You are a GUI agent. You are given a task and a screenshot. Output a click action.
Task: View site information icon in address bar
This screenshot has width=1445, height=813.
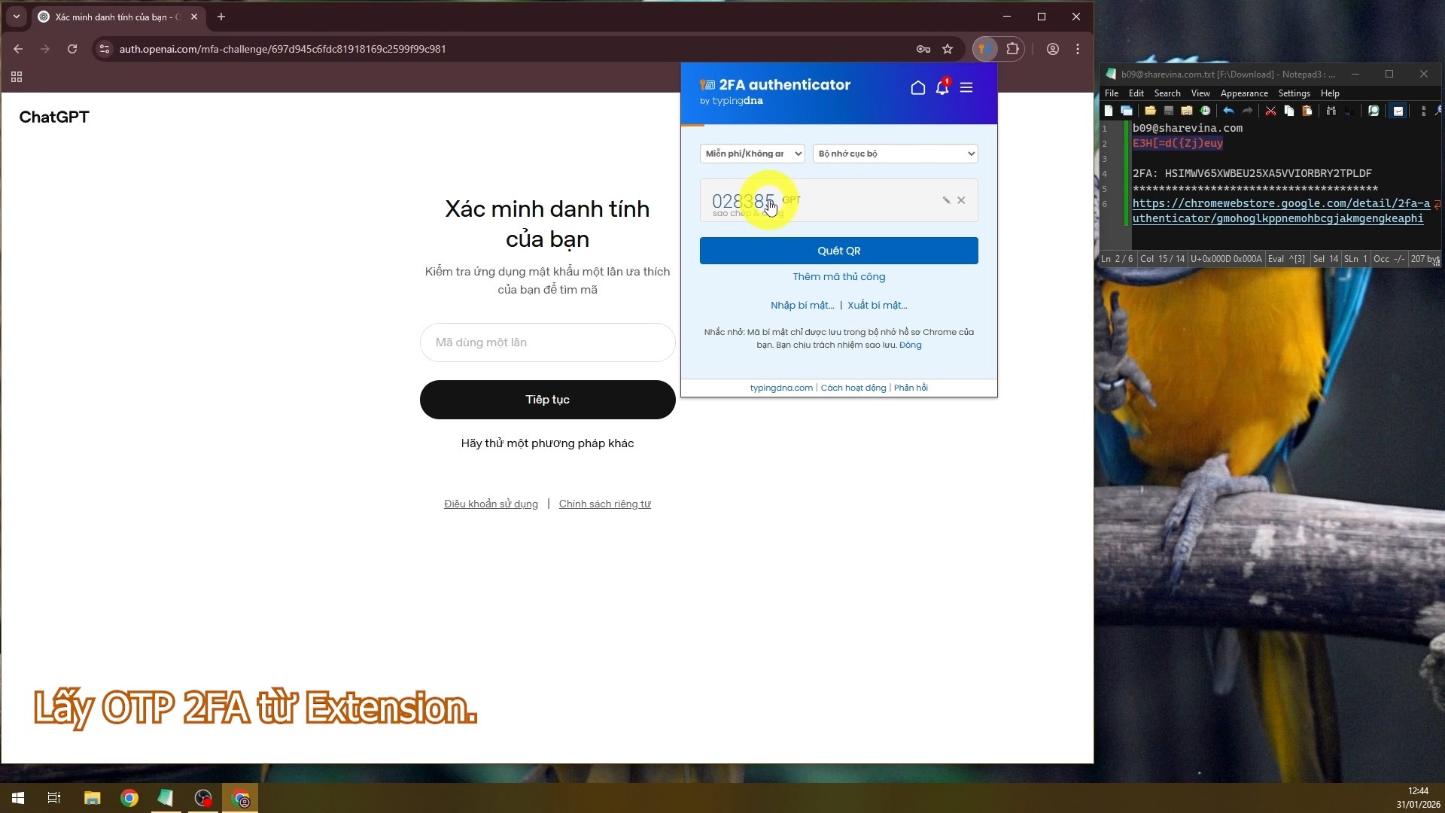105,49
